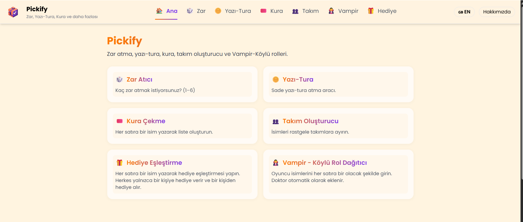This screenshot has width=523, height=222.
Task: Click the people icon beside Takım in navigation
Action: coord(295,11)
